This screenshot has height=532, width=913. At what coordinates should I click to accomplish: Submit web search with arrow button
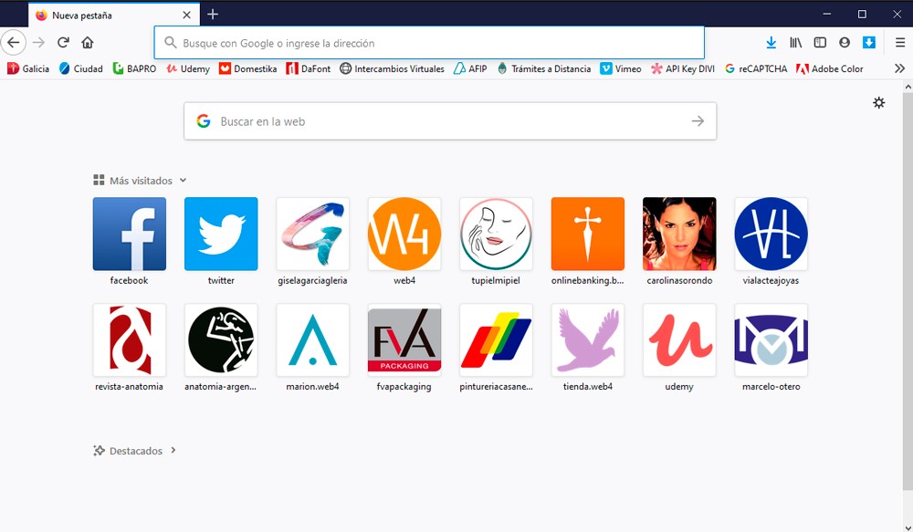coord(698,121)
